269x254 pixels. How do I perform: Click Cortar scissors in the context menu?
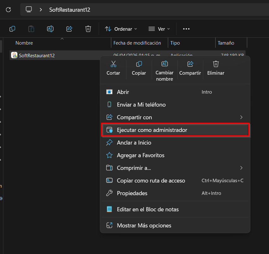(113, 68)
